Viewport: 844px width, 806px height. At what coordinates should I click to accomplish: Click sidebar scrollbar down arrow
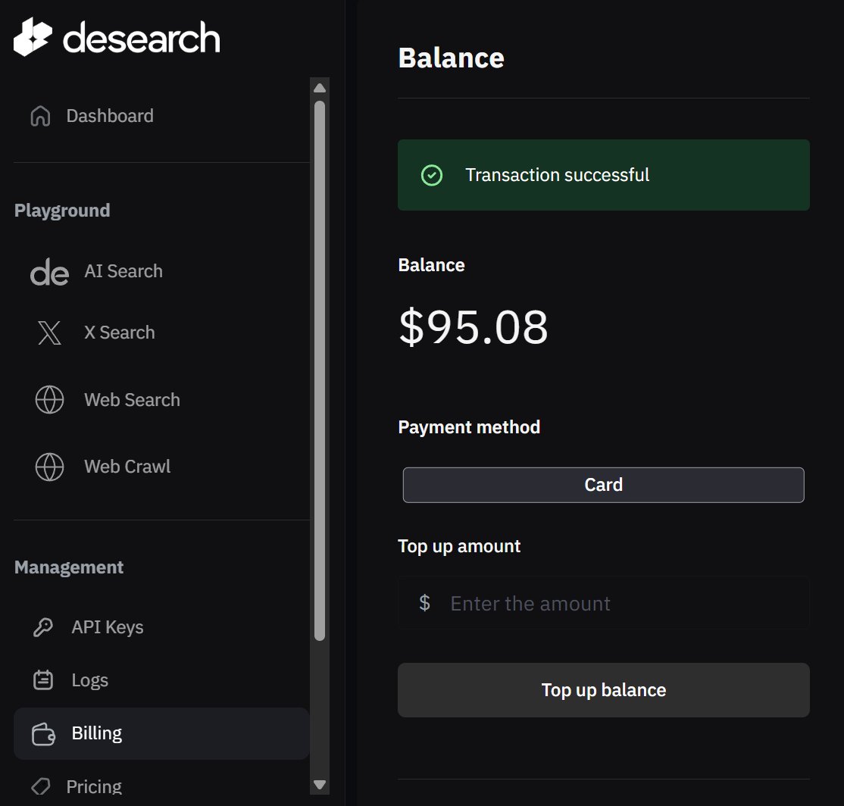[x=320, y=785]
